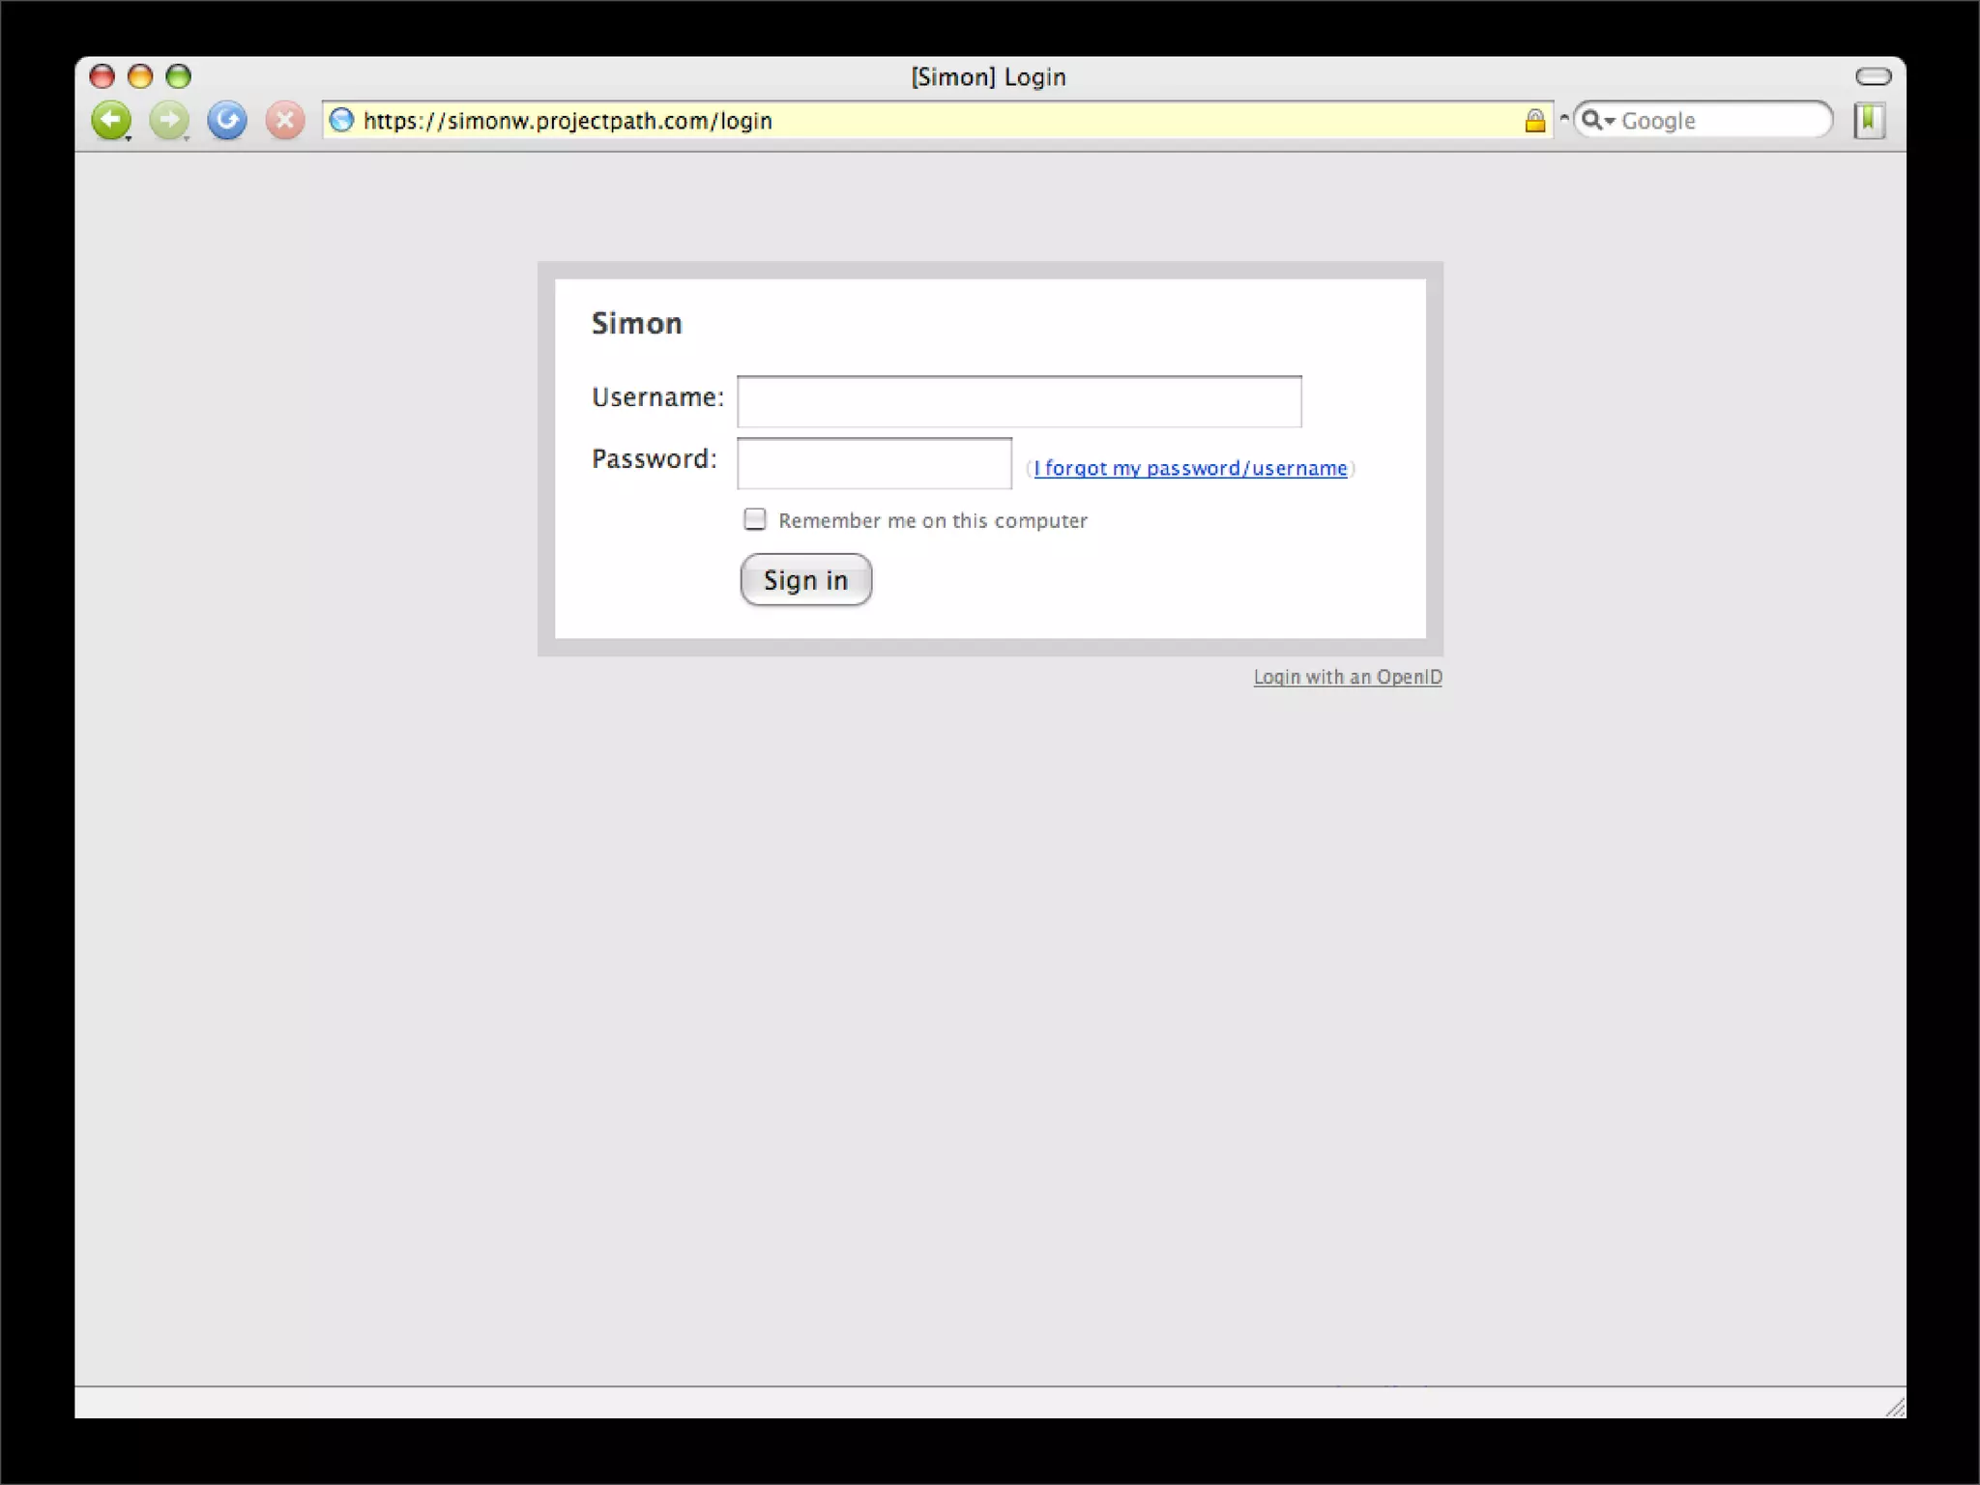Click the address bar URL field
Viewport: 1980px width, 1485px height.
928,121
